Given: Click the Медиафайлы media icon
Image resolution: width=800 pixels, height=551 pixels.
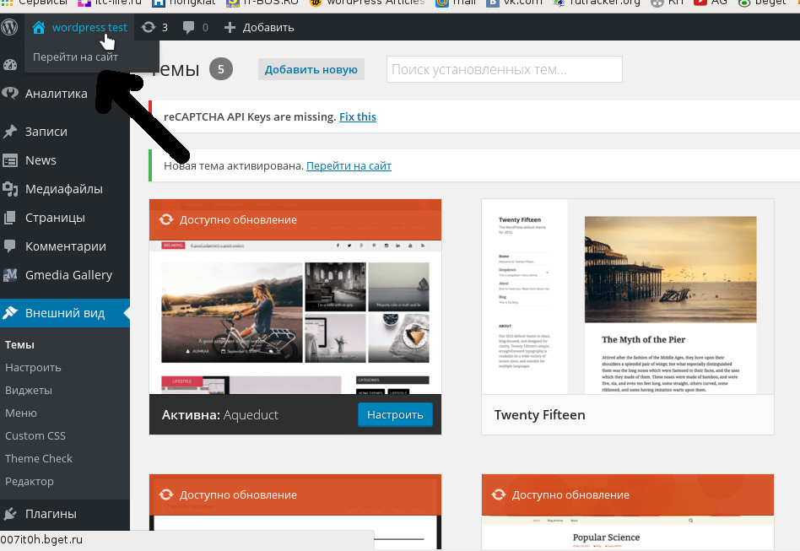Looking at the screenshot, I should (9, 189).
